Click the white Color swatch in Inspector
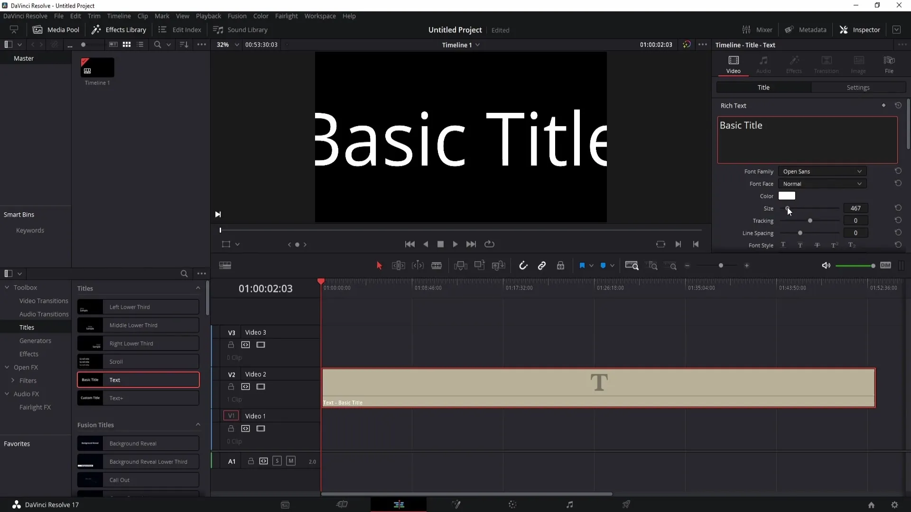Screen dimensions: 911x512 [787, 196]
